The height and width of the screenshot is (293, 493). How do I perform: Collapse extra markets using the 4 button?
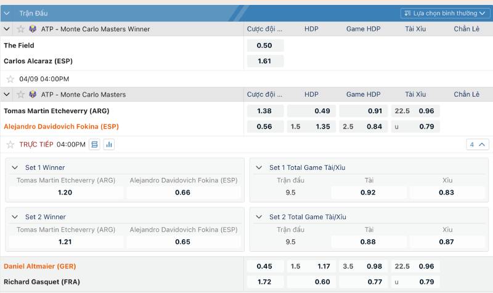coord(478,145)
